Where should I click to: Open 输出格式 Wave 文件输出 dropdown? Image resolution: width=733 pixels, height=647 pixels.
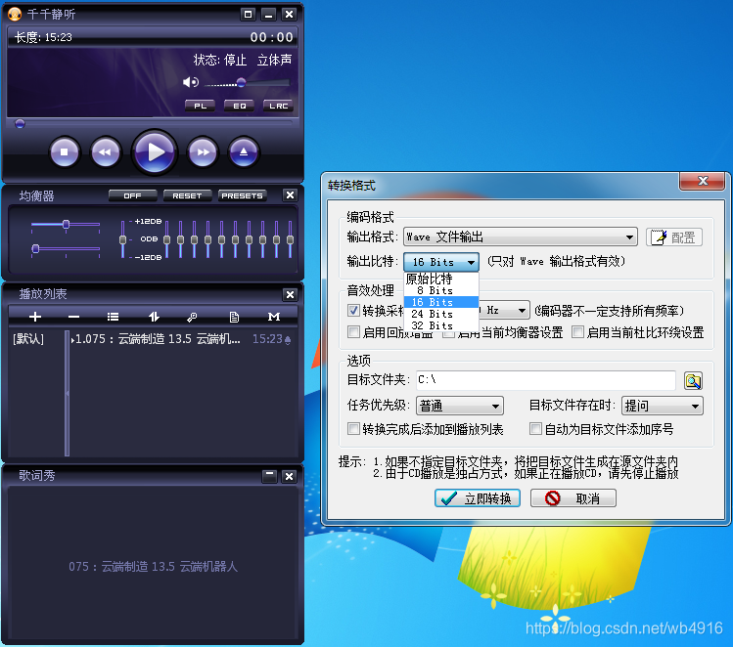pyautogui.click(x=521, y=237)
